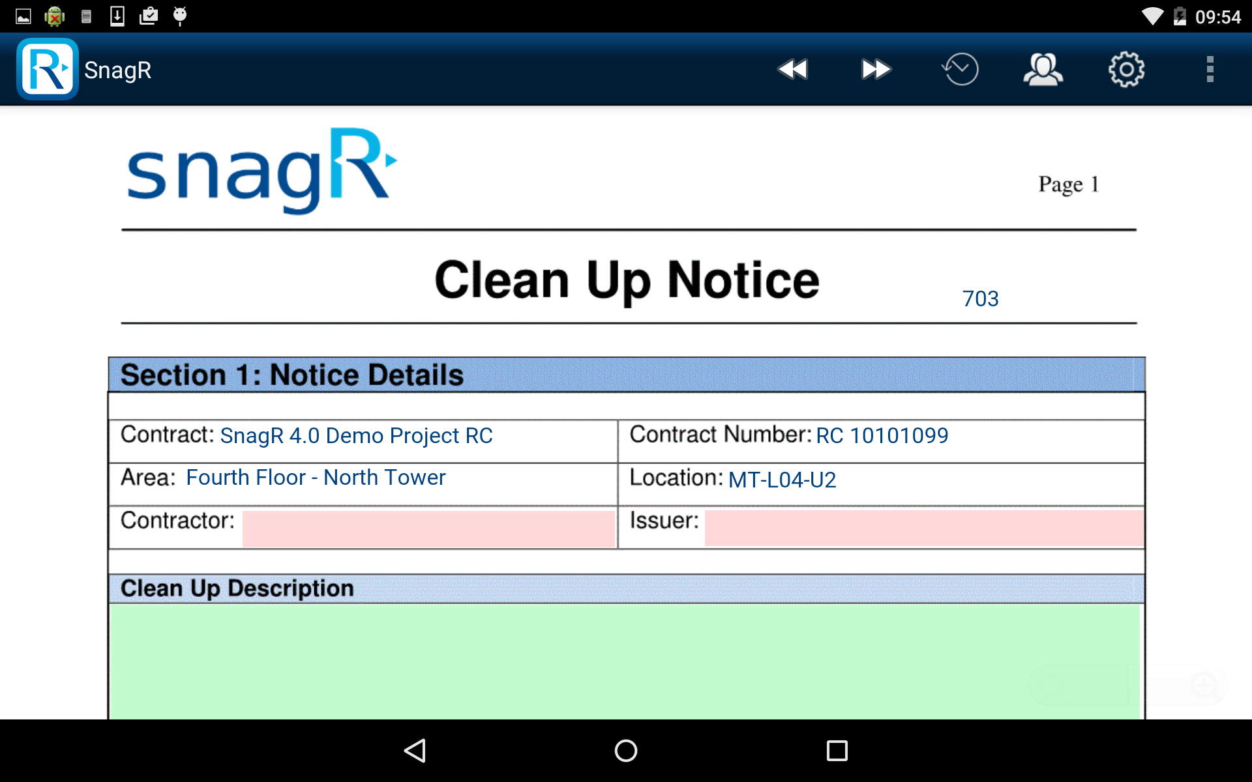Click the Section 1: Notice Details header

pyautogui.click(x=291, y=375)
